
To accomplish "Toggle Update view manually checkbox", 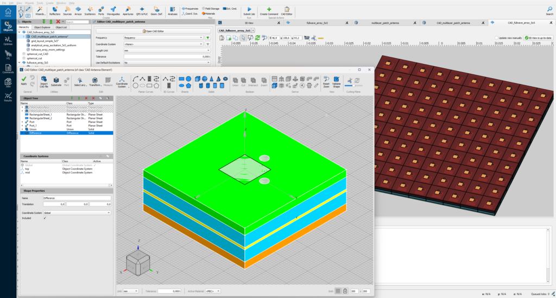I will coord(496,38).
